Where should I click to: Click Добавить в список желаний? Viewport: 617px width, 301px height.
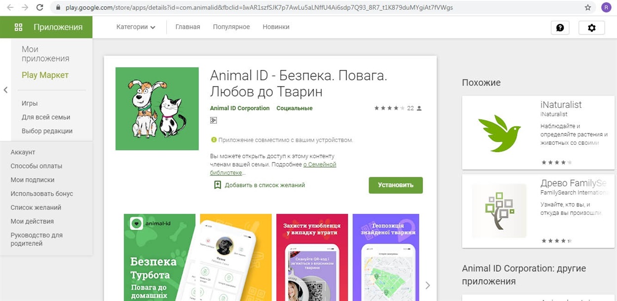265,185
